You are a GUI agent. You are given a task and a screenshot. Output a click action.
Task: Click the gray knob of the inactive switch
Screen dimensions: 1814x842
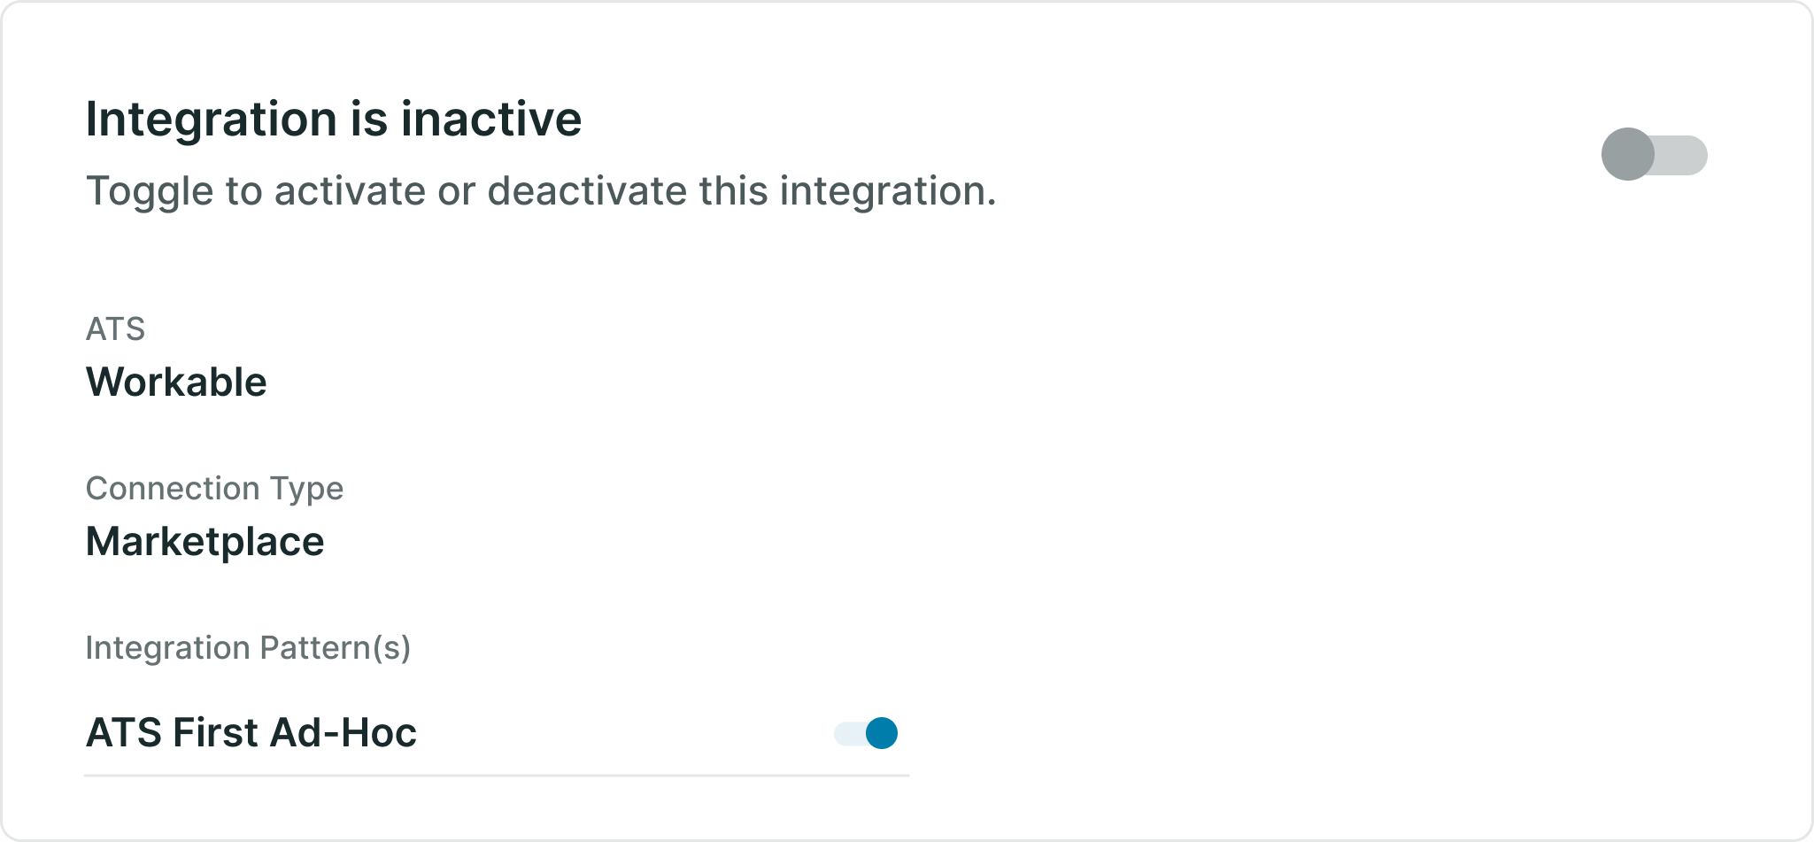[x=1627, y=154]
